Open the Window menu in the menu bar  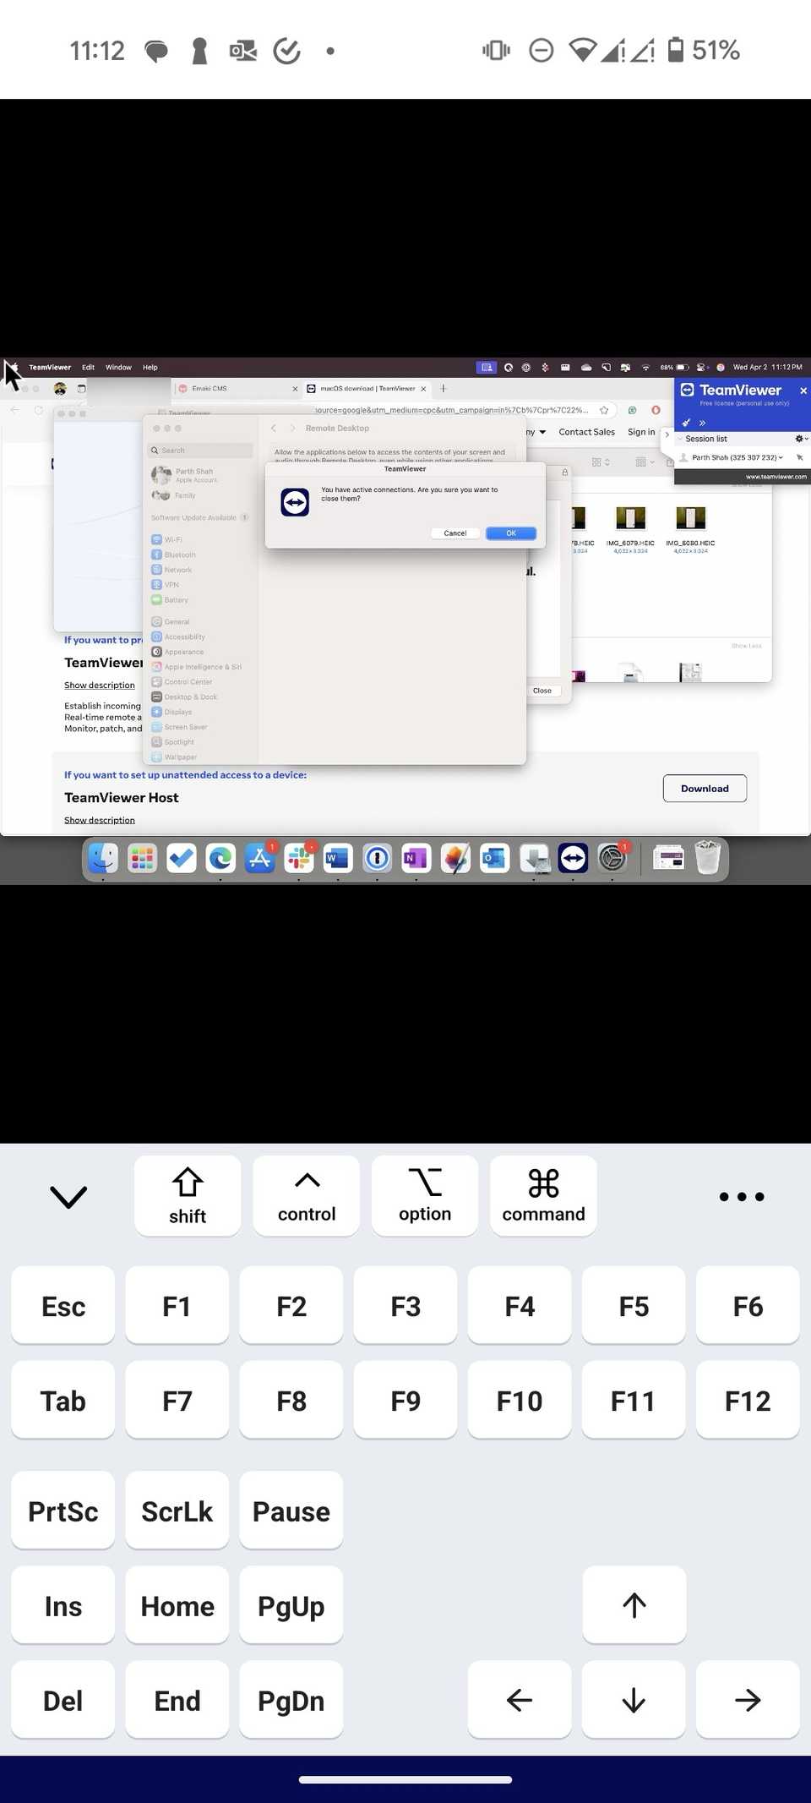pos(118,368)
